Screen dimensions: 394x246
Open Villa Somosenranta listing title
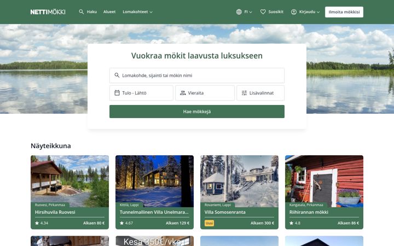pyautogui.click(x=225, y=212)
